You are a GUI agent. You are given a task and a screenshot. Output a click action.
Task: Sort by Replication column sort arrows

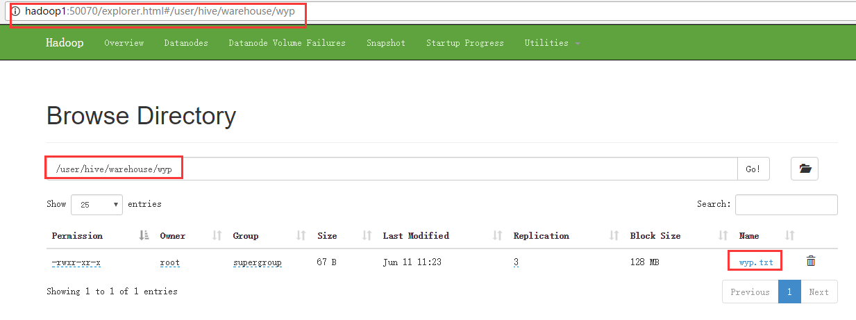[614, 236]
